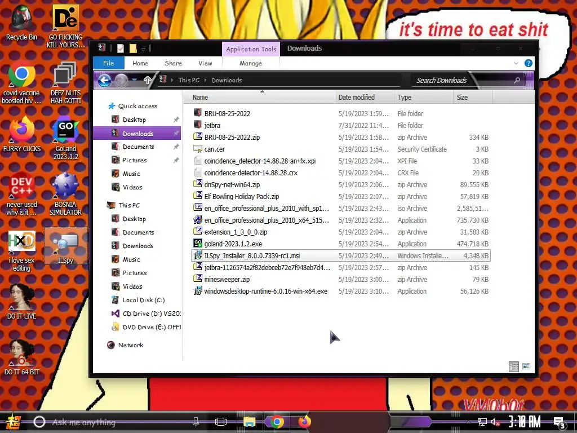This screenshot has height=433, width=577.
Task: Open the DO IT 64 BIT desktop shortcut
Action: [21, 357]
